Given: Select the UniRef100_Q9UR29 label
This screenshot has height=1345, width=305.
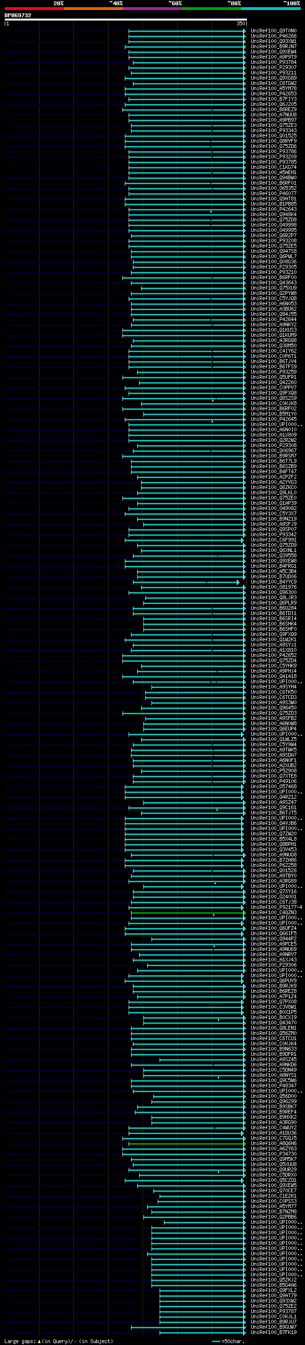Looking at the screenshot, I should [273, 1169].
